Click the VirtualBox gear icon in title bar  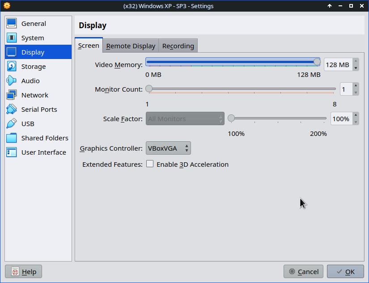7,6
